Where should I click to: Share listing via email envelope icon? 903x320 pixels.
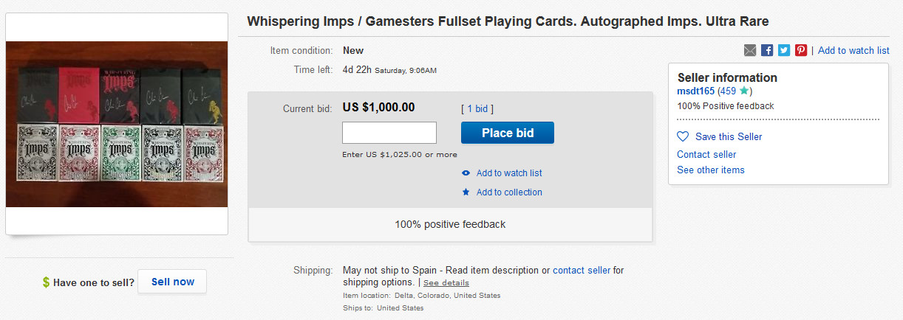coord(750,50)
